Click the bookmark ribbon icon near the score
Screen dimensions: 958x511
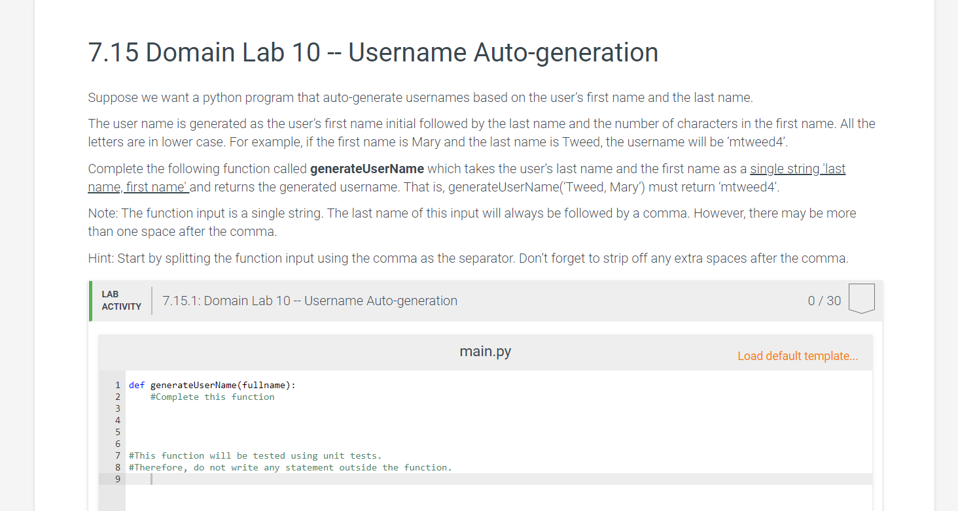(861, 298)
